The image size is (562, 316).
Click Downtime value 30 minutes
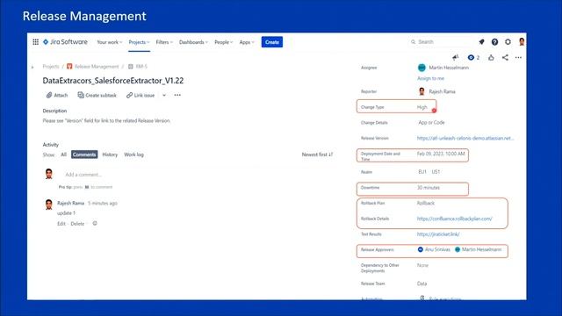[x=428, y=188]
